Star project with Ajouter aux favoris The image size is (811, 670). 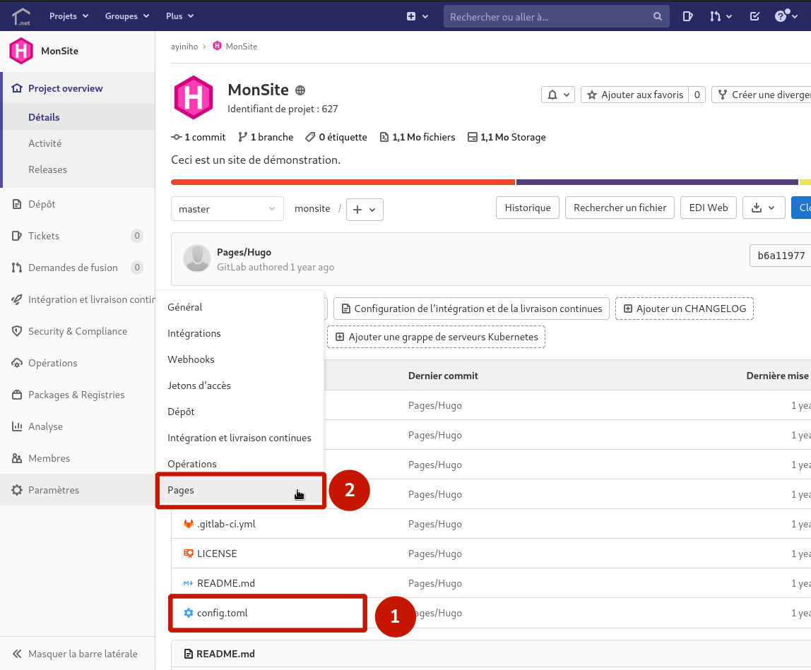coord(634,95)
